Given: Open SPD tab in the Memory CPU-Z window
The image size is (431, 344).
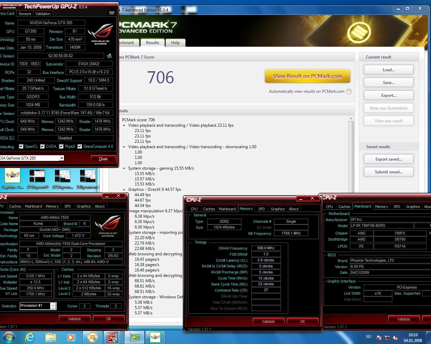Looking at the screenshot, I should tap(262, 209).
